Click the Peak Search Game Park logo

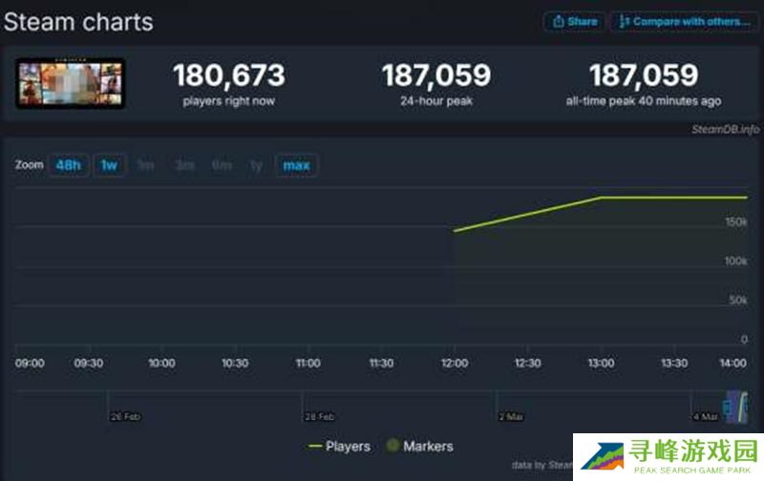point(668,456)
